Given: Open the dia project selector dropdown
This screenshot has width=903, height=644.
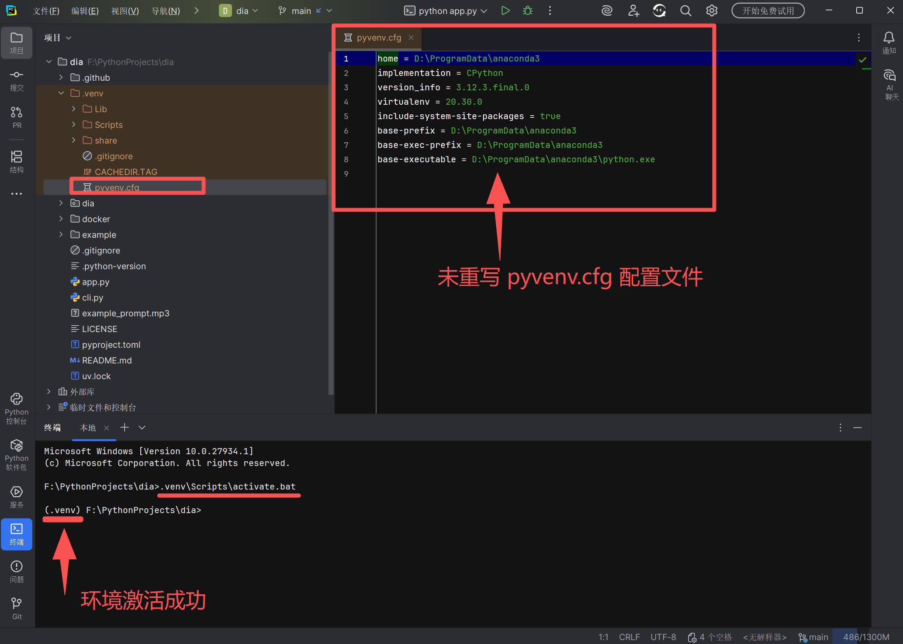Looking at the screenshot, I should pos(239,11).
